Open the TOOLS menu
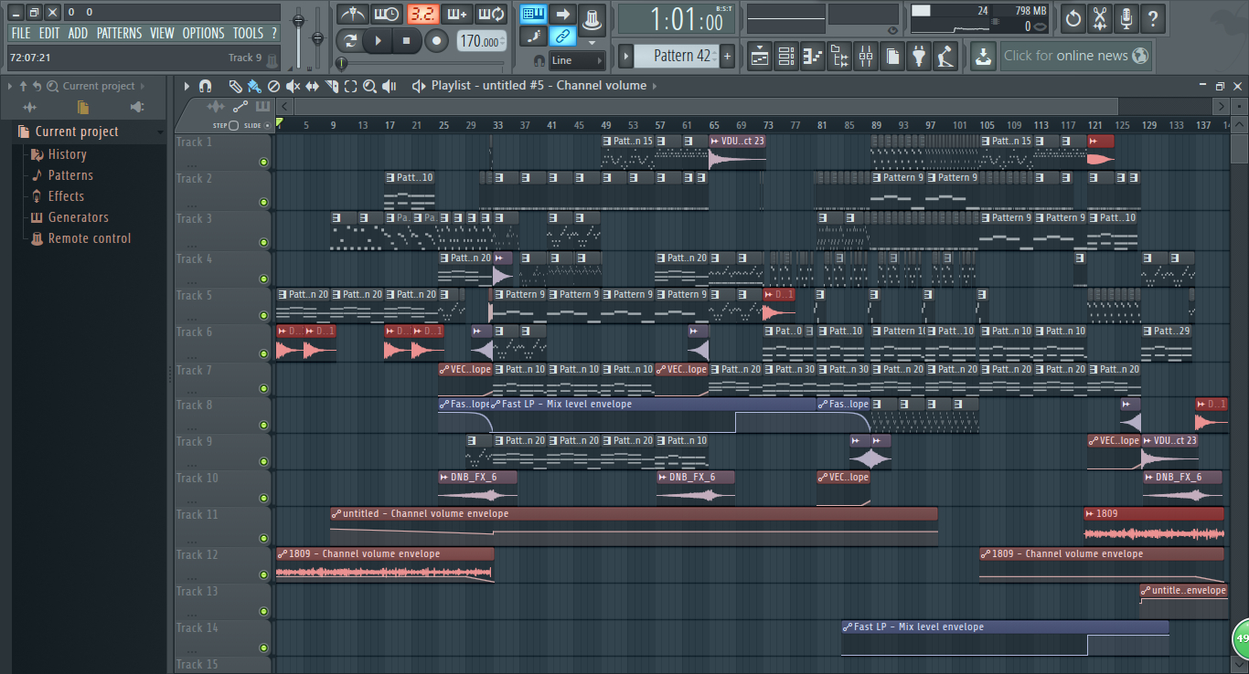The image size is (1249, 674). 248,33
